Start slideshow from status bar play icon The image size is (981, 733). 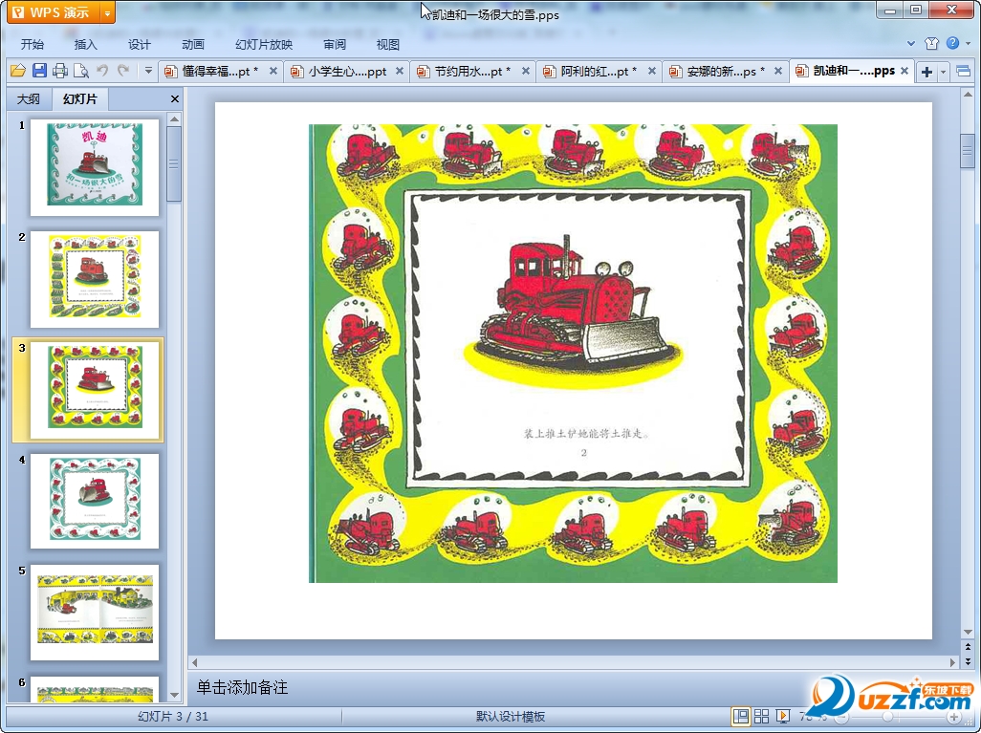tap(782, 716)
